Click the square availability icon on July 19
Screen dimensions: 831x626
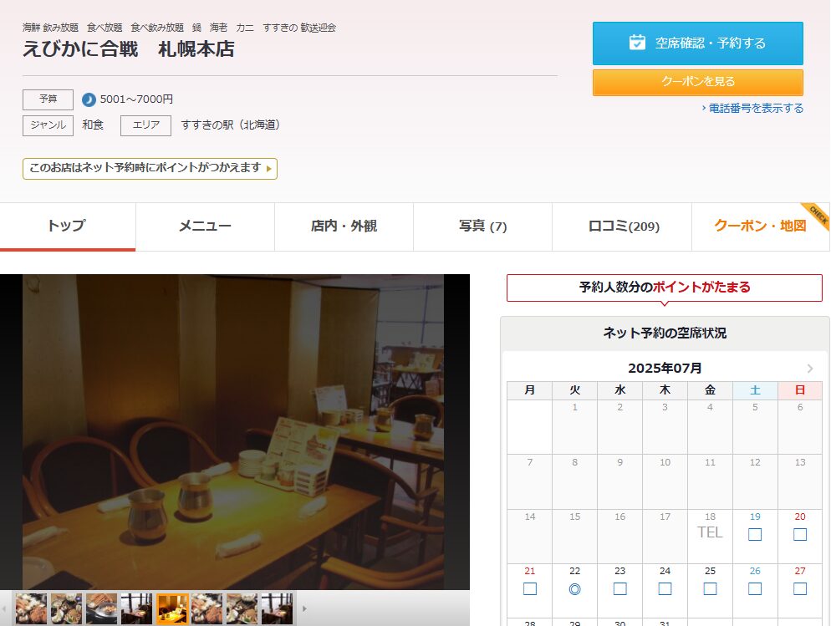(755, 534)
